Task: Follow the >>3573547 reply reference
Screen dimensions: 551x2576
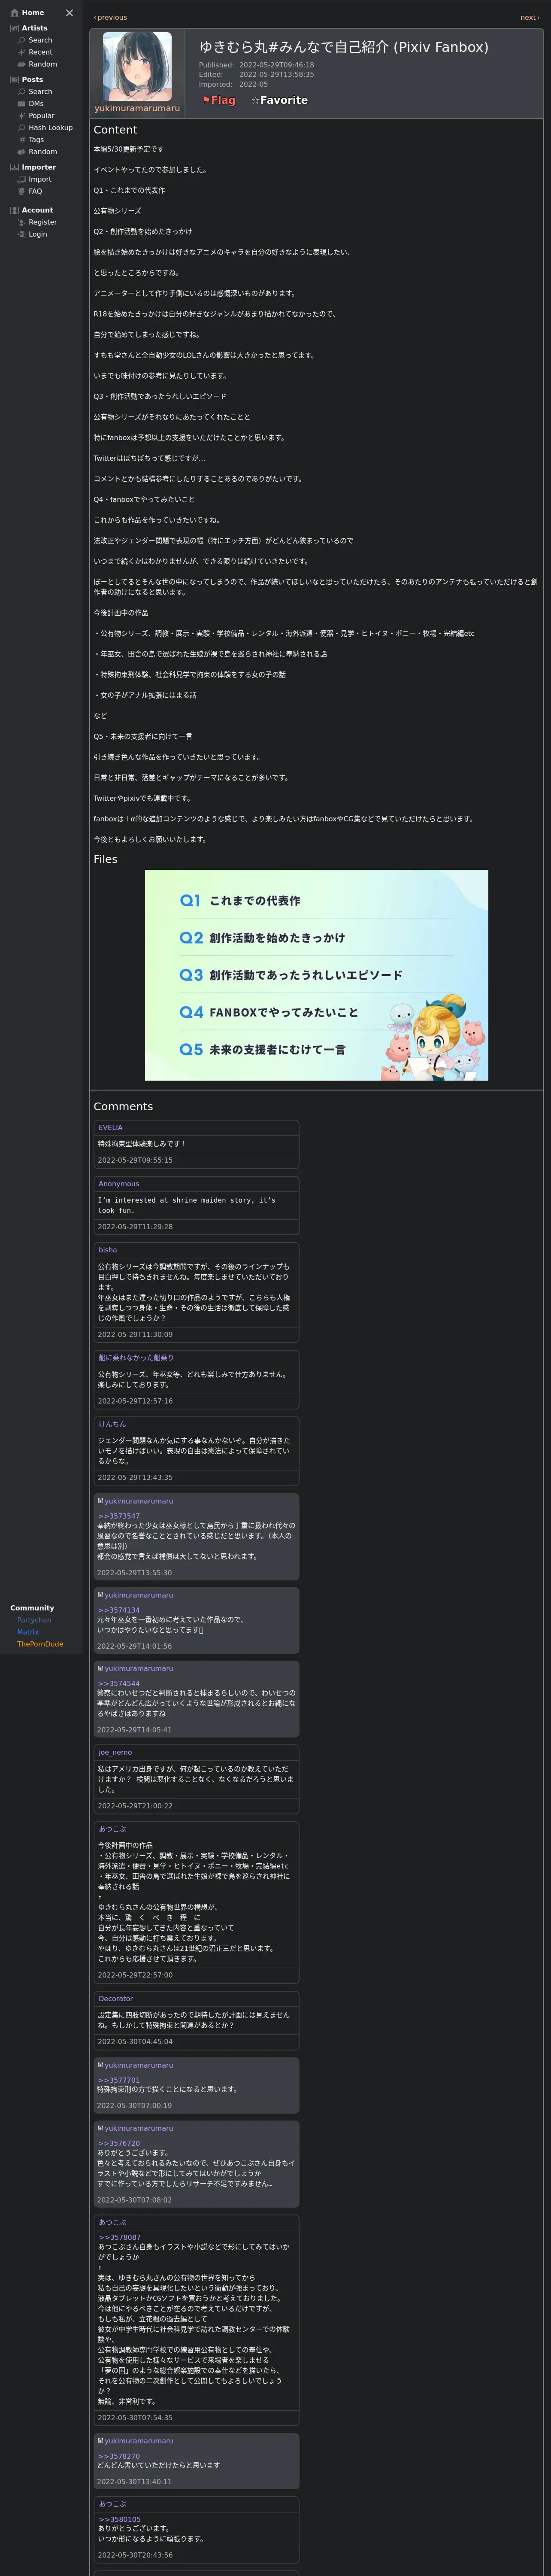Action: 118,1516
